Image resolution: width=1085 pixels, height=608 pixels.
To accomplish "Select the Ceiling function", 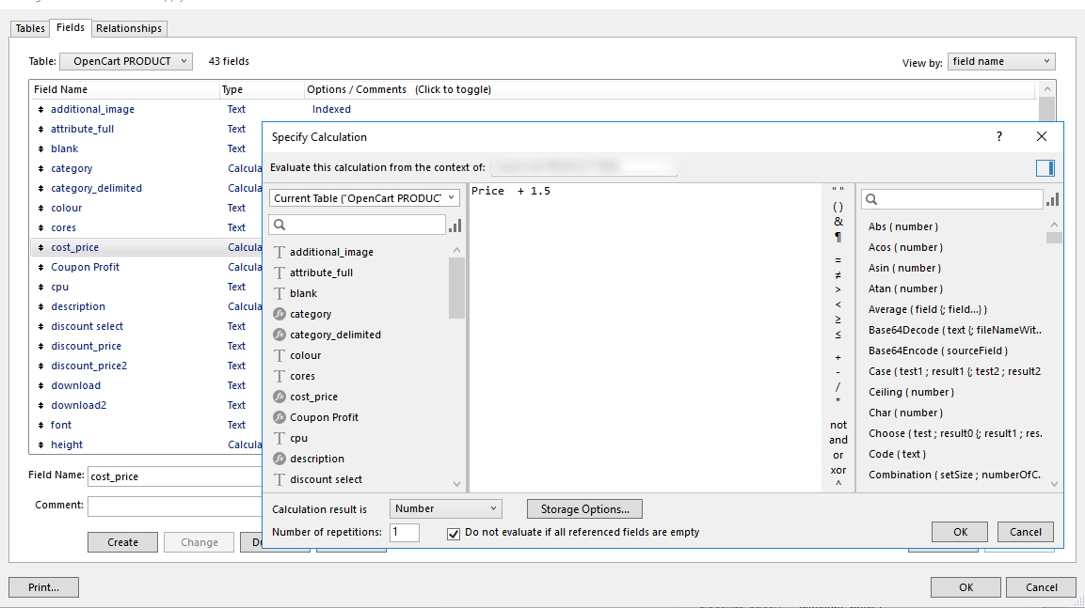I will (911, 393).
